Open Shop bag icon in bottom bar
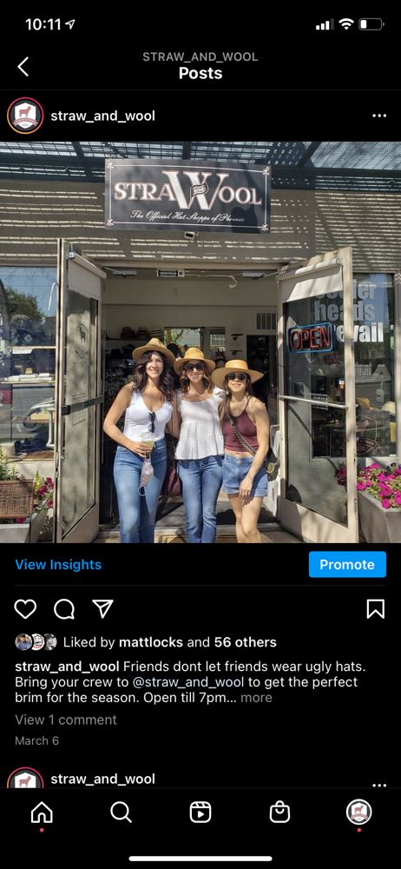Viewport: 401px width, 869px height. point(279,813)
